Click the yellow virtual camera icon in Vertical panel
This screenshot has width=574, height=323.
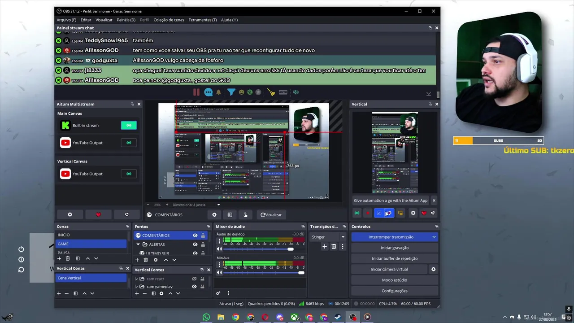[x=400, y=213]
